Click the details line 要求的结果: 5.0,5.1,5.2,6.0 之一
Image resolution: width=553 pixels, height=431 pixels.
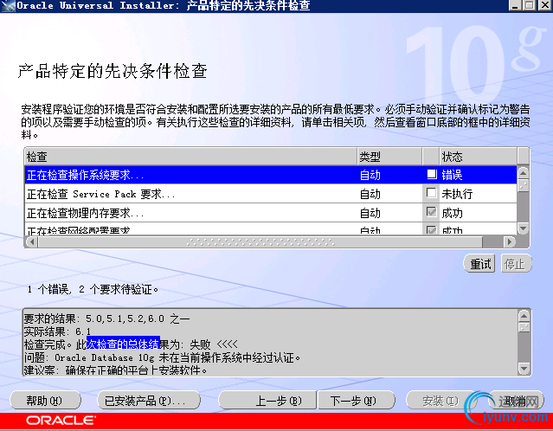coord(106,318)
